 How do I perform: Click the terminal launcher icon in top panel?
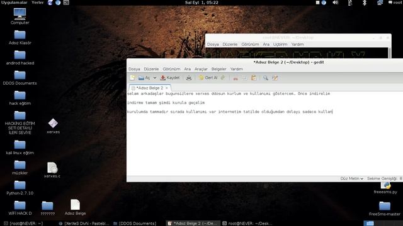coord(66,3)
